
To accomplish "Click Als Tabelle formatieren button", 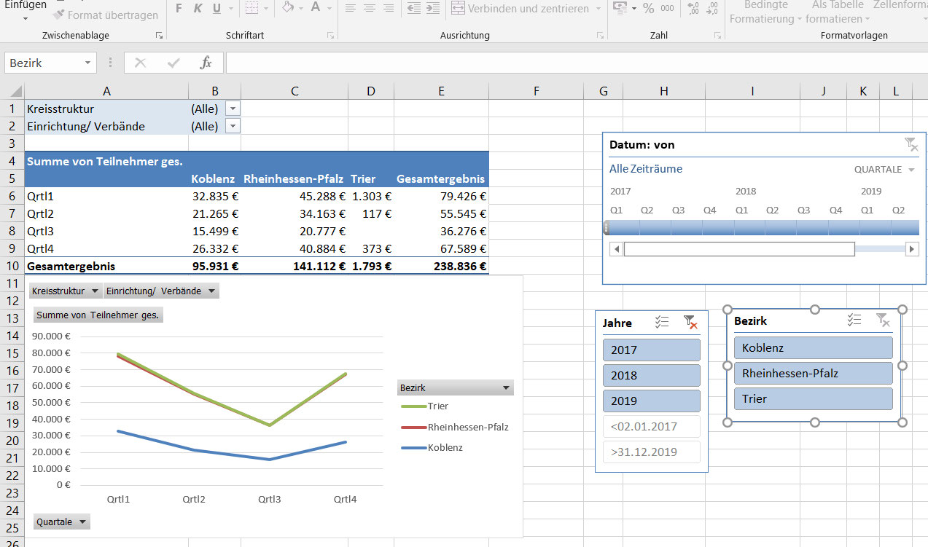I will tap(838, 12).
